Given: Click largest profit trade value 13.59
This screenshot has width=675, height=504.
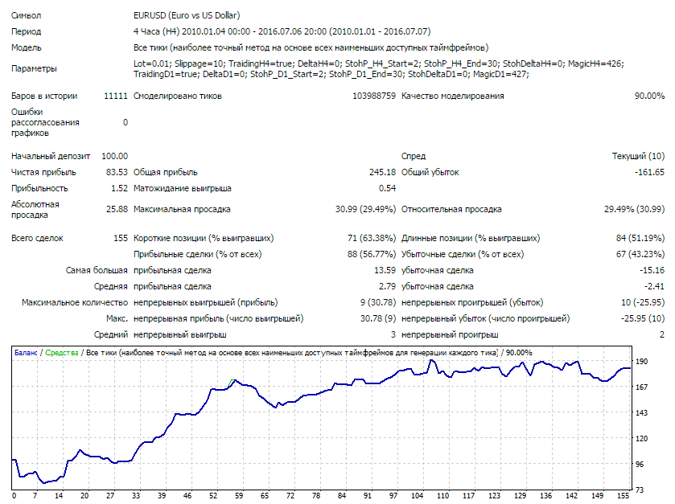Looking at the screenshot, I should [385, 271].
